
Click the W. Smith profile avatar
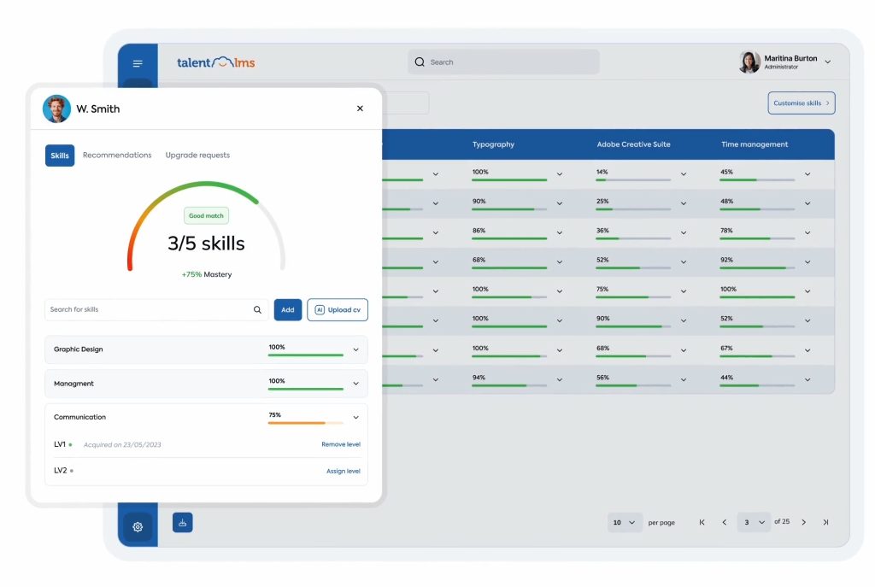(x=56, y=109)
